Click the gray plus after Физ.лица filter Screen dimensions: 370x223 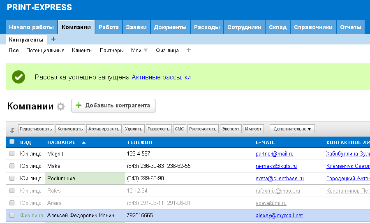[189, 50]
